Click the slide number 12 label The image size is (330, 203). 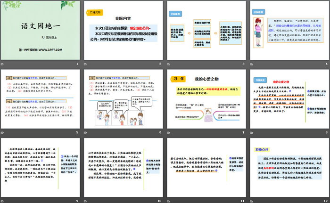pyautogui.click(x=326, y=201)
